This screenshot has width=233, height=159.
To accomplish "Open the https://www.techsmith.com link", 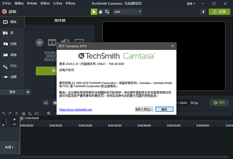I will click(x=76, y=110).
